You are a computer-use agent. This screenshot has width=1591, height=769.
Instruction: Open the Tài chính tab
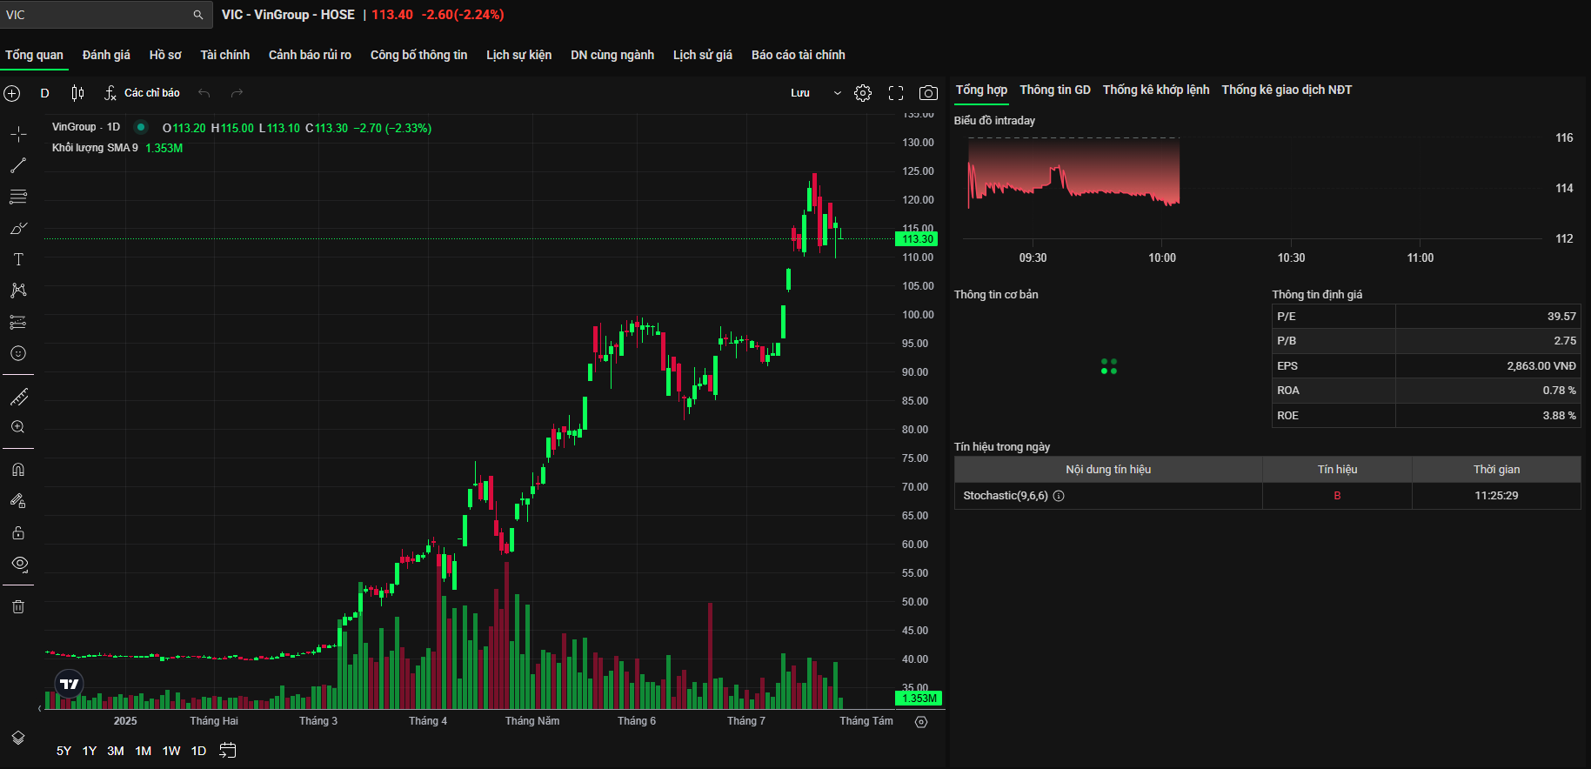point(224,55)
